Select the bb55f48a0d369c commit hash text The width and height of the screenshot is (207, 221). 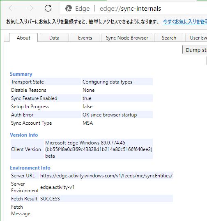click(99, 149)
